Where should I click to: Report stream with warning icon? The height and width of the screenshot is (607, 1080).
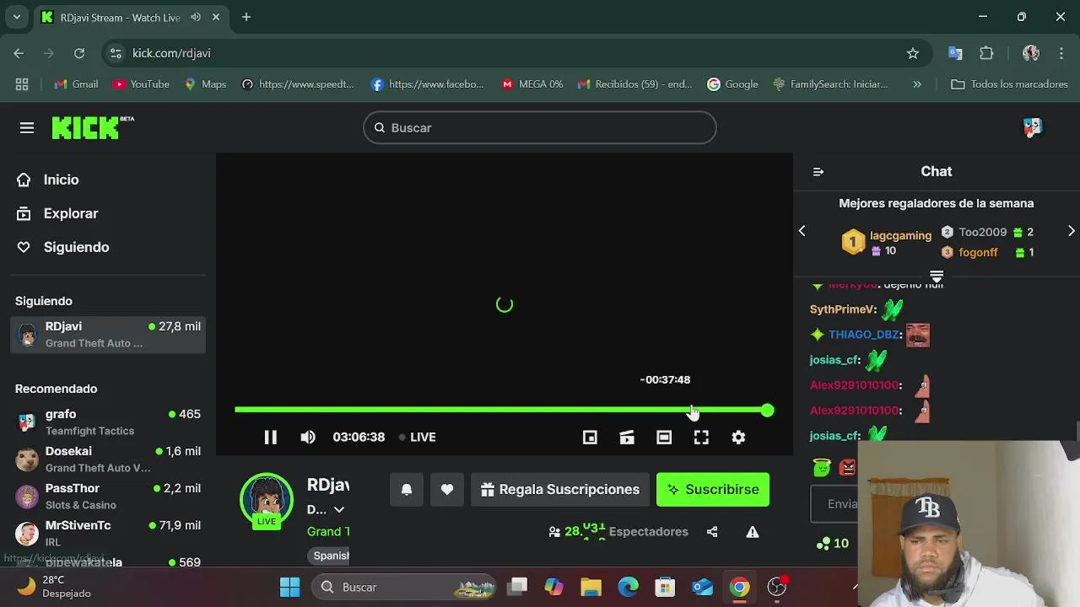click(x=753, y=532)
